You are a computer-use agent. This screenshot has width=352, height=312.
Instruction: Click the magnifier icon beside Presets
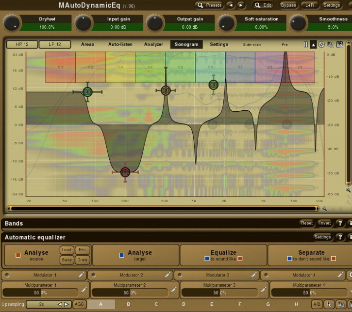(x=200, y=5)
